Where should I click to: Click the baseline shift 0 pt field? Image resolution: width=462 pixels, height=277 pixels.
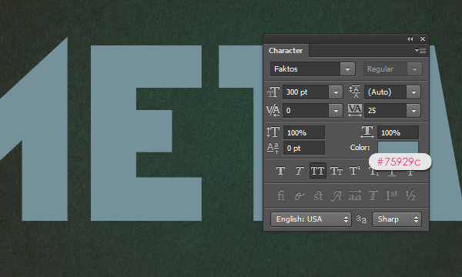(x=304, y=148)
